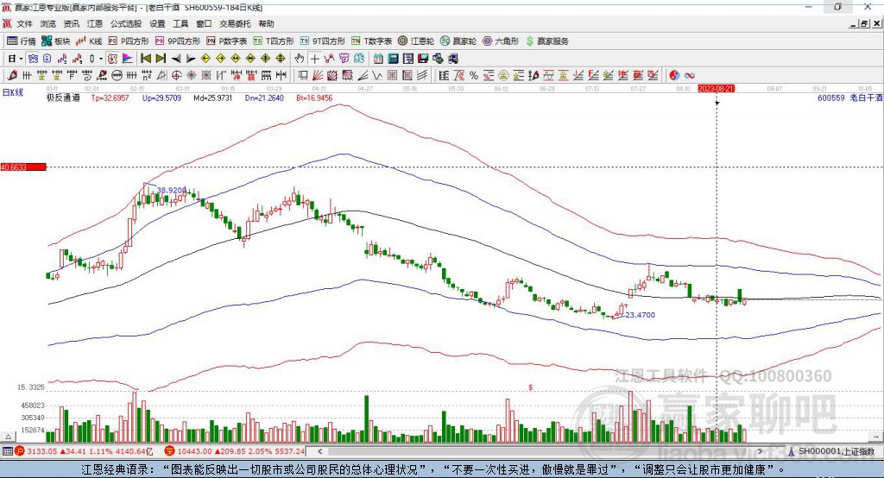Open the 六角形 hexagon tool
The image size is (884, 478).
(501, 41)
